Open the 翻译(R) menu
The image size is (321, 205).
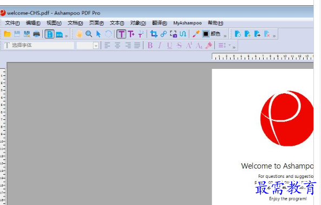click(160, 23)
